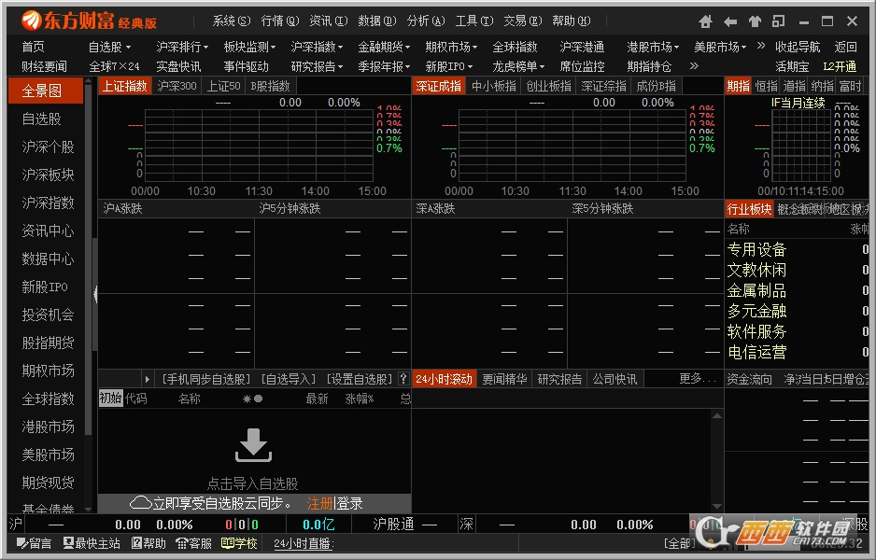Open 留言 message icon in status bar
This screenshot has height=560, width=876.
coord(34,543)
